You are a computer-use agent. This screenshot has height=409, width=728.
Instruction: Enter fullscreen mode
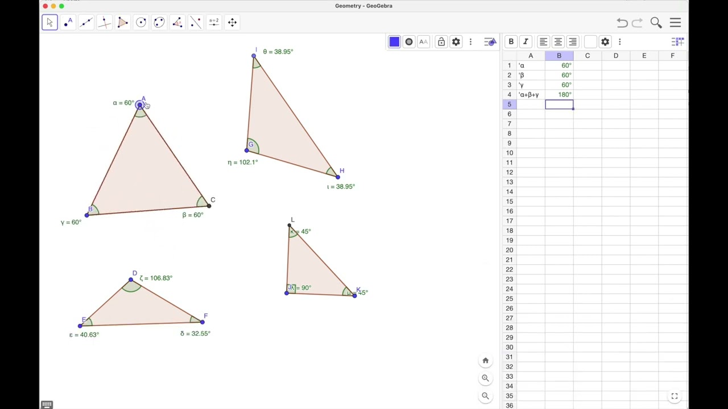click(x=675, y=397)
